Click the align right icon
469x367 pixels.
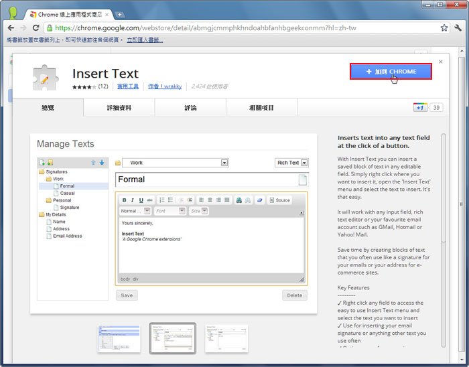tap(218, 200)
